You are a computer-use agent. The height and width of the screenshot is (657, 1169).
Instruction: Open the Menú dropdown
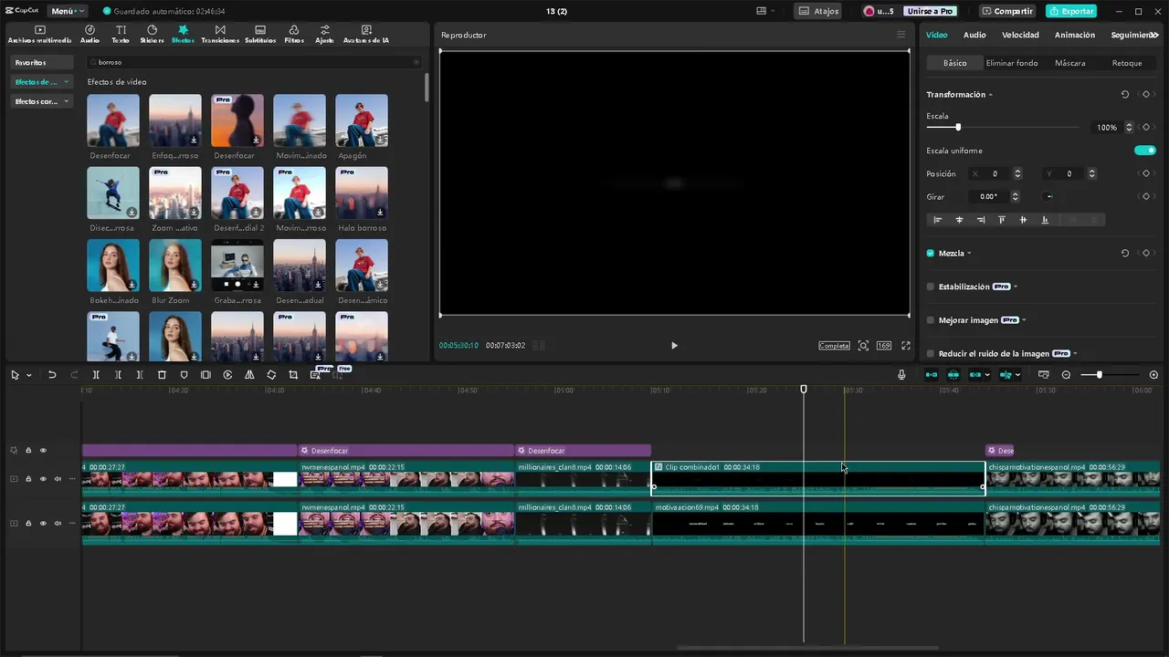(68, 11)
